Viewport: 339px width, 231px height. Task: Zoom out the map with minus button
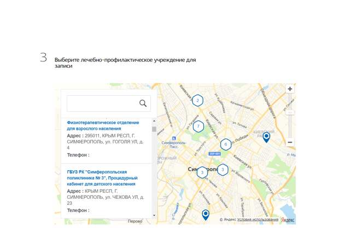(290, 142)
